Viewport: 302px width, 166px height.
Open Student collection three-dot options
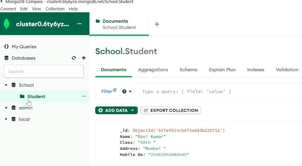(x=83, y=96)
